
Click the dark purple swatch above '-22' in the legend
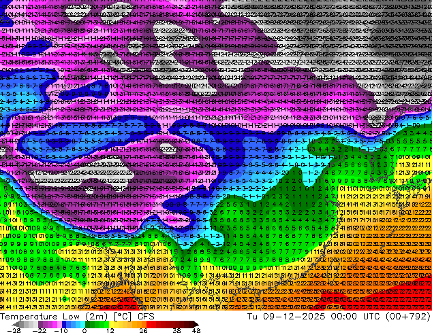[x=40, y=324]
